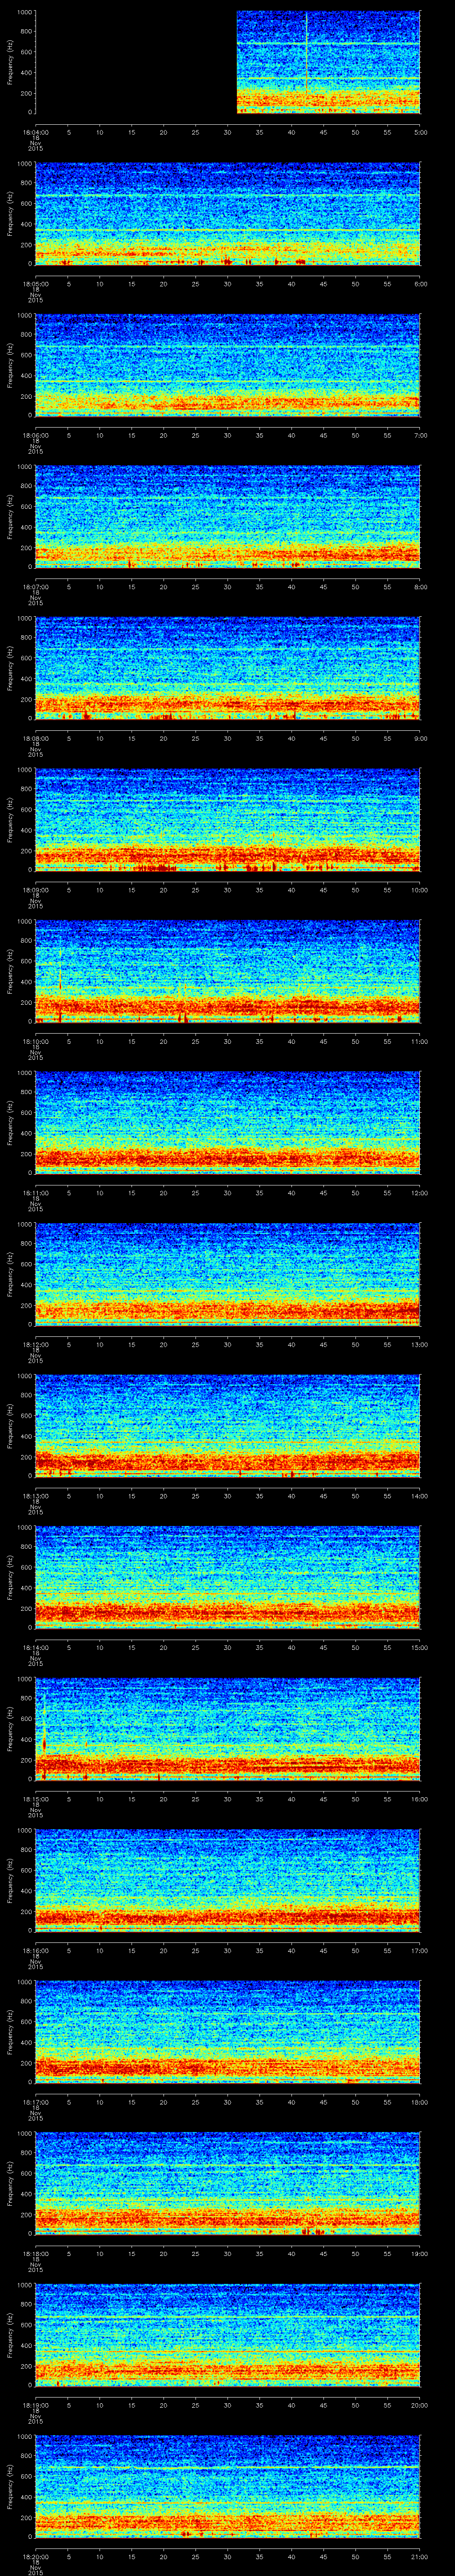Select the spectrogram panel starting at 18:06:00

227,366
